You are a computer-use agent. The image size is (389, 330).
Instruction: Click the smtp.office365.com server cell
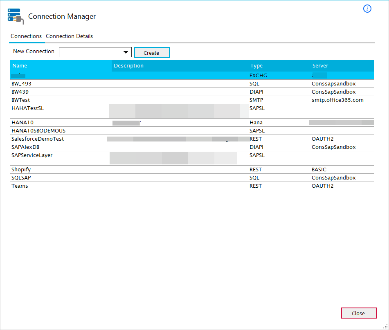[337, 100]
